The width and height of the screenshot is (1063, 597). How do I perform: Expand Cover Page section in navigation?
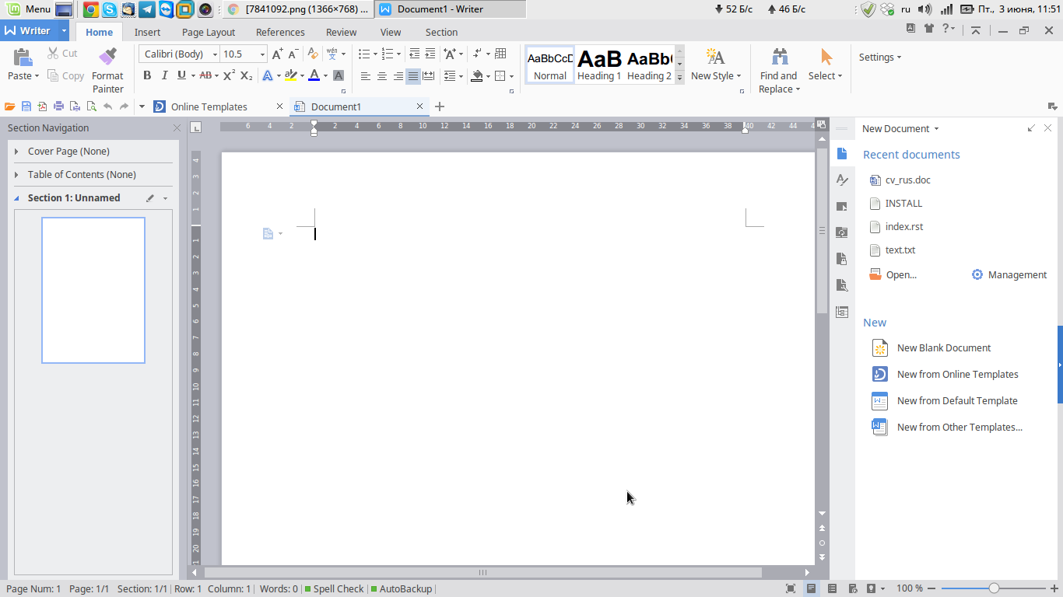[16, 152]
